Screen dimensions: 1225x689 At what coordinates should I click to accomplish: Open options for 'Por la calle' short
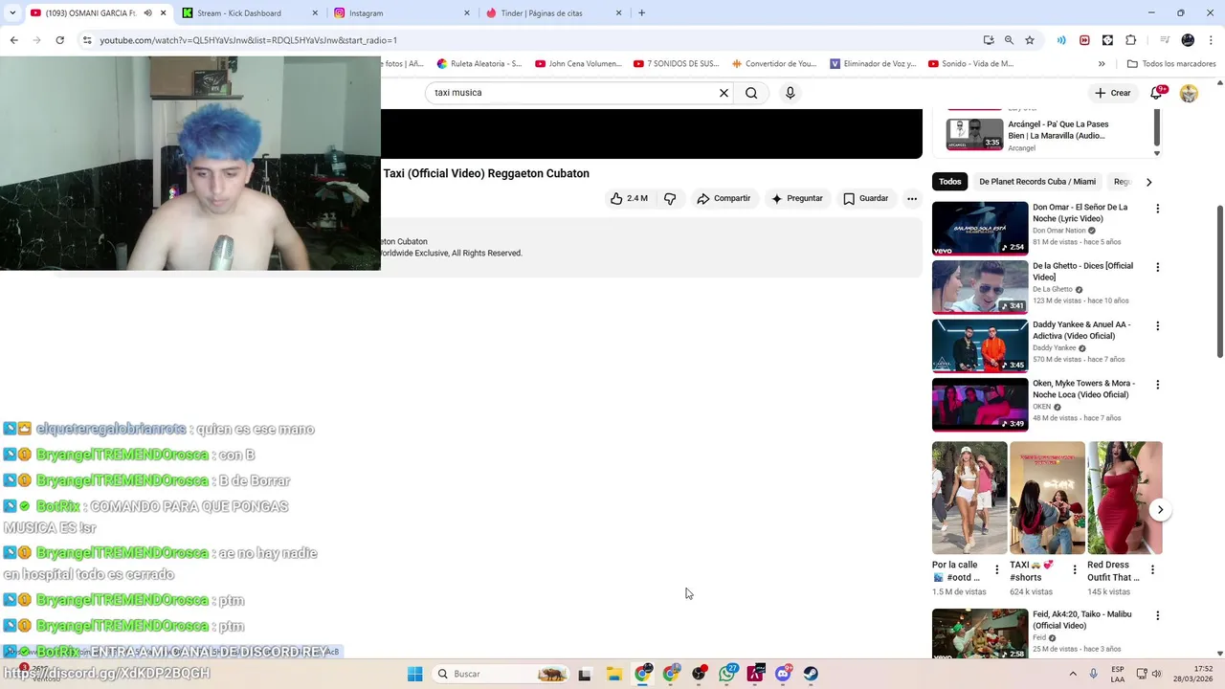click(996, 569)
